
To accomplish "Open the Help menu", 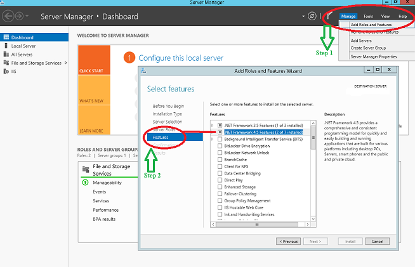I will pyautogui.click(x=402, y=16).
